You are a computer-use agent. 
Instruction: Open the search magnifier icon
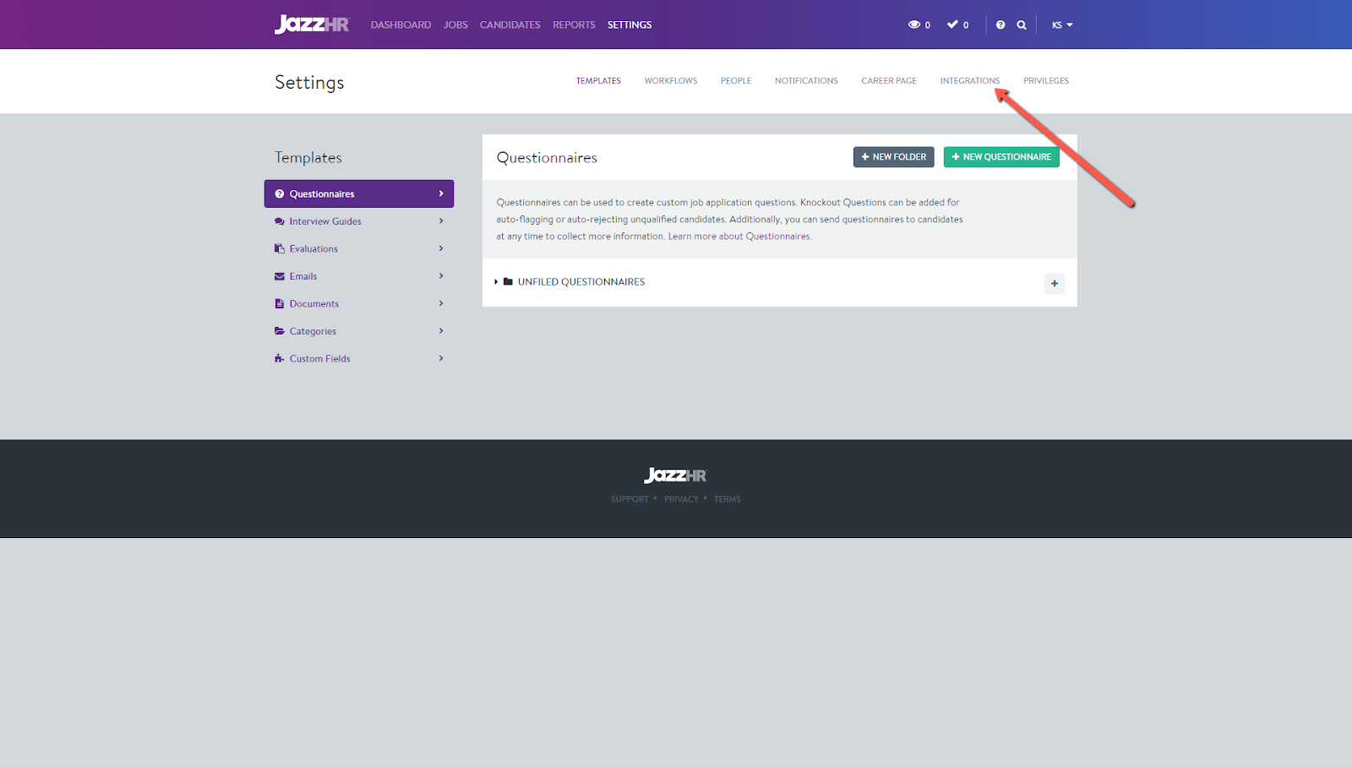pos(1022,25)
